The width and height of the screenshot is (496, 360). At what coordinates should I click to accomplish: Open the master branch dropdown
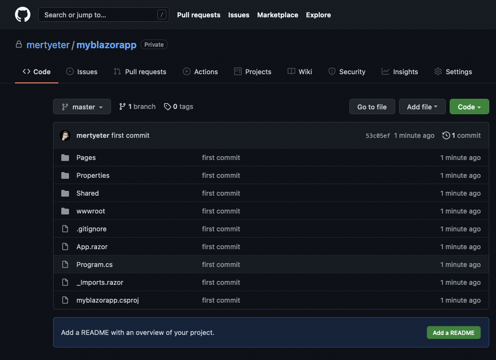coord(82,107)
